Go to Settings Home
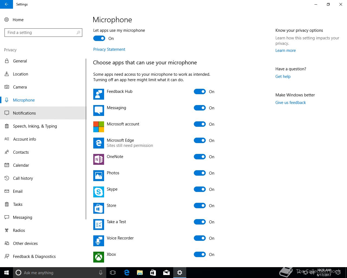347x278 pixels. pyautogui.click(x=43, y=20)
